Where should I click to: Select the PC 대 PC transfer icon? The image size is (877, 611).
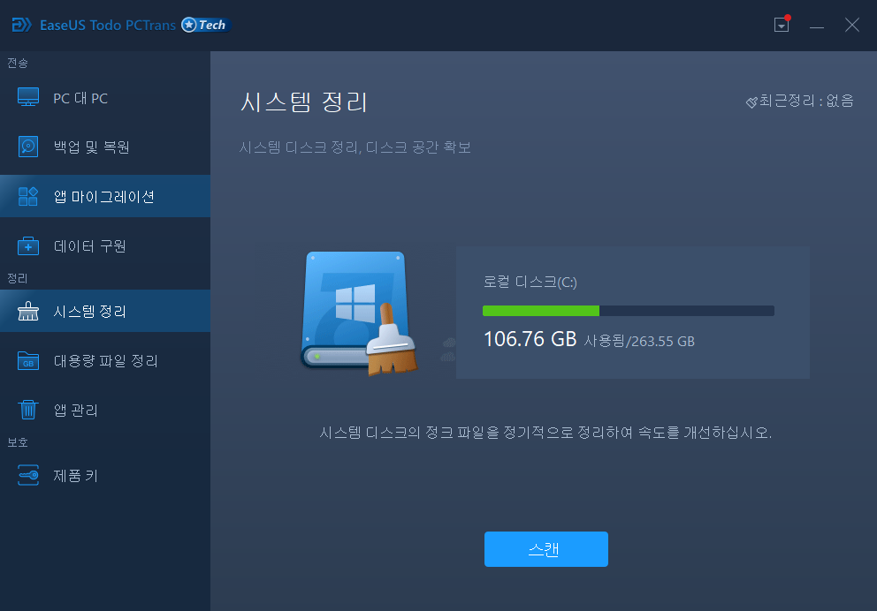pos(27,98)
